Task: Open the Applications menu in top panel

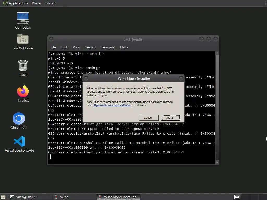Action: [19, 3]
